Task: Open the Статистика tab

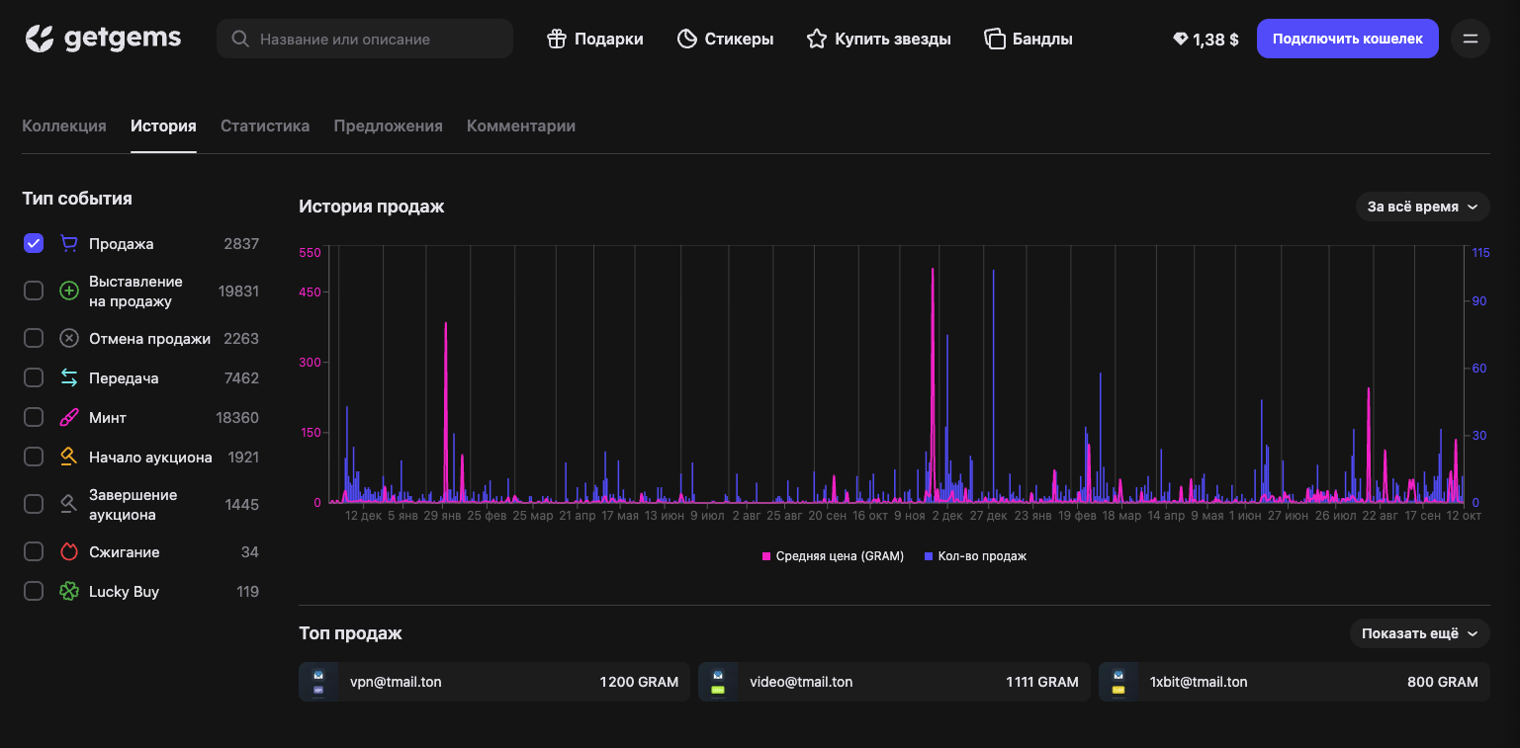Action: [x=265, y=125]
